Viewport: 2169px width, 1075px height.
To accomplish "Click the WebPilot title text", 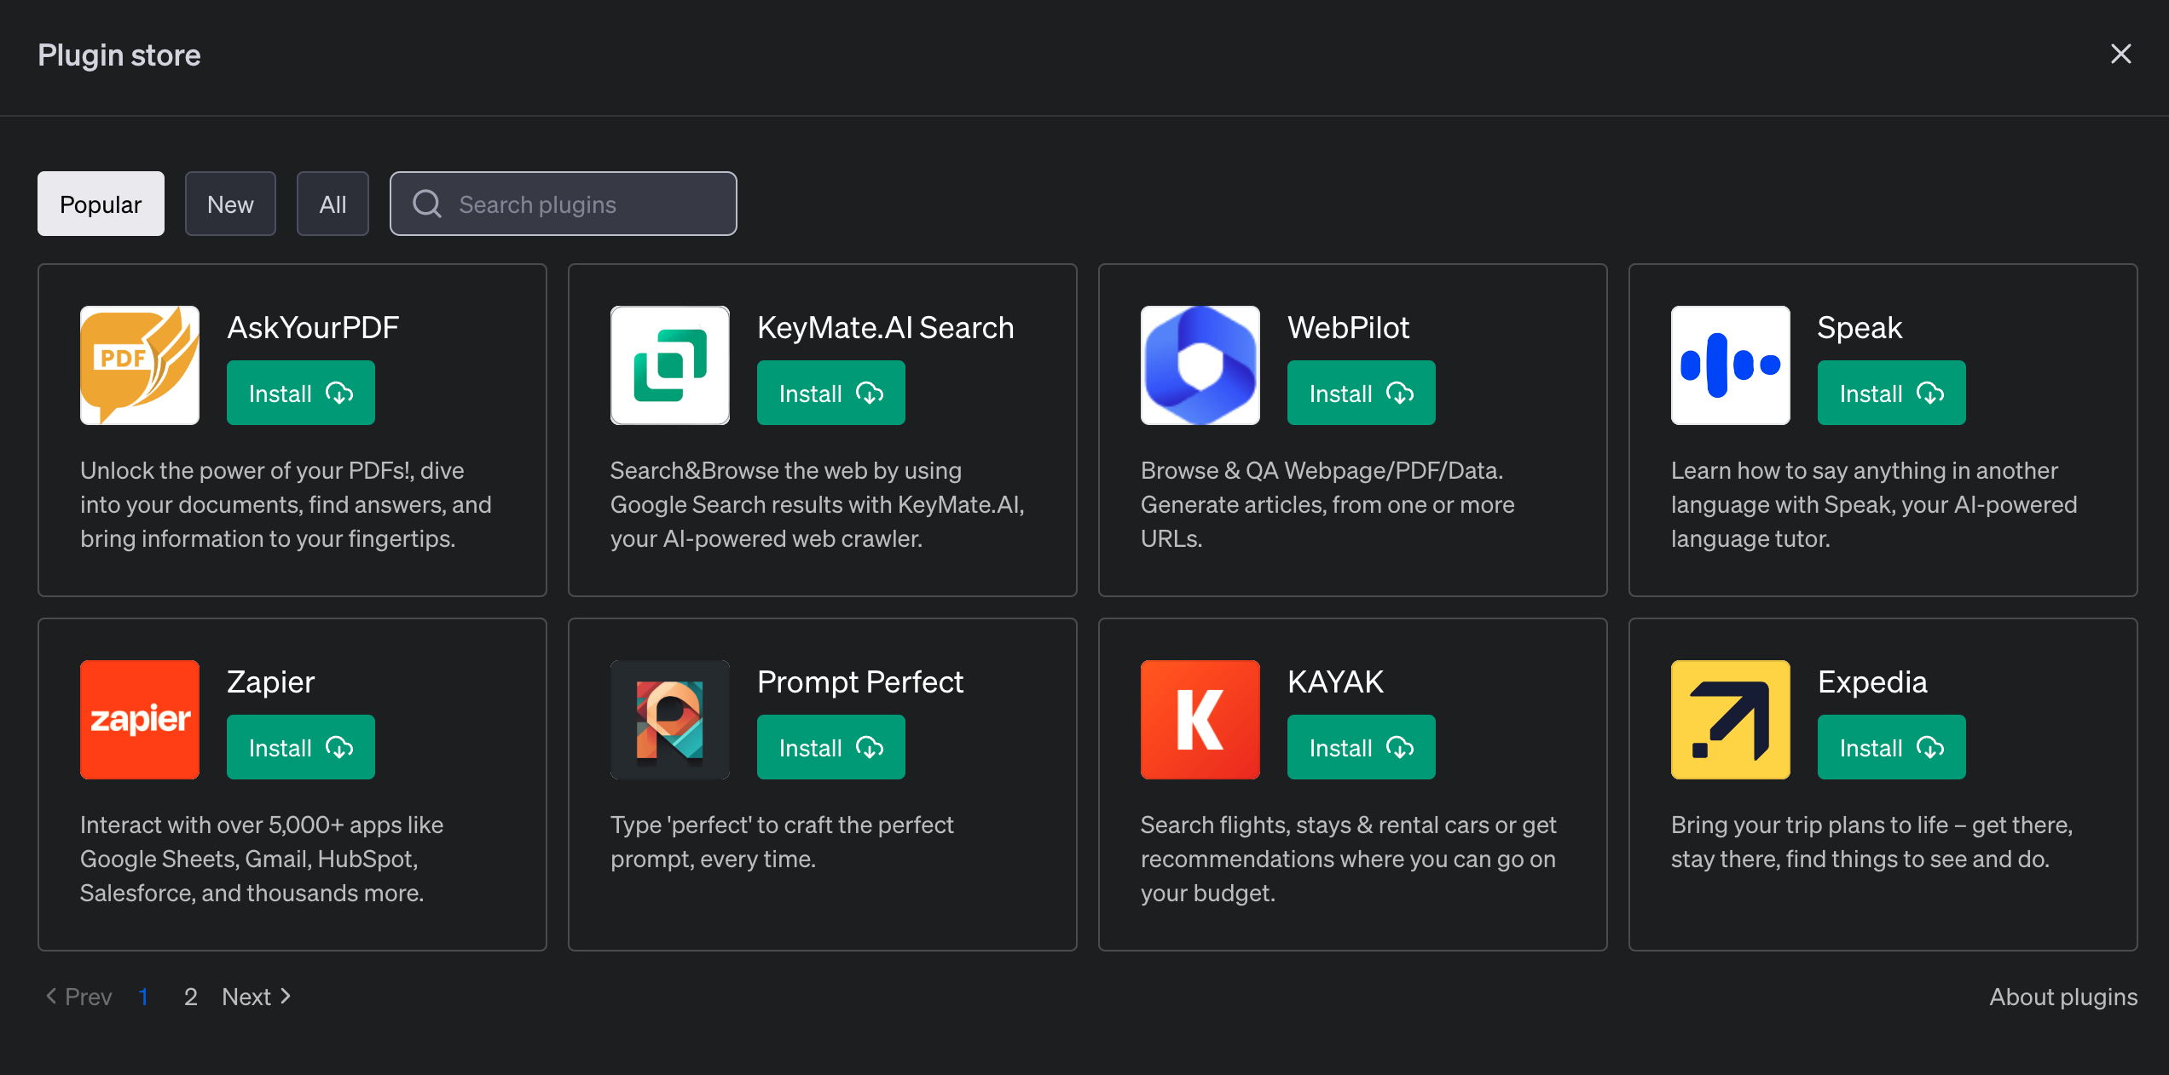I will pyautogui.click(x=1348, y=328).
